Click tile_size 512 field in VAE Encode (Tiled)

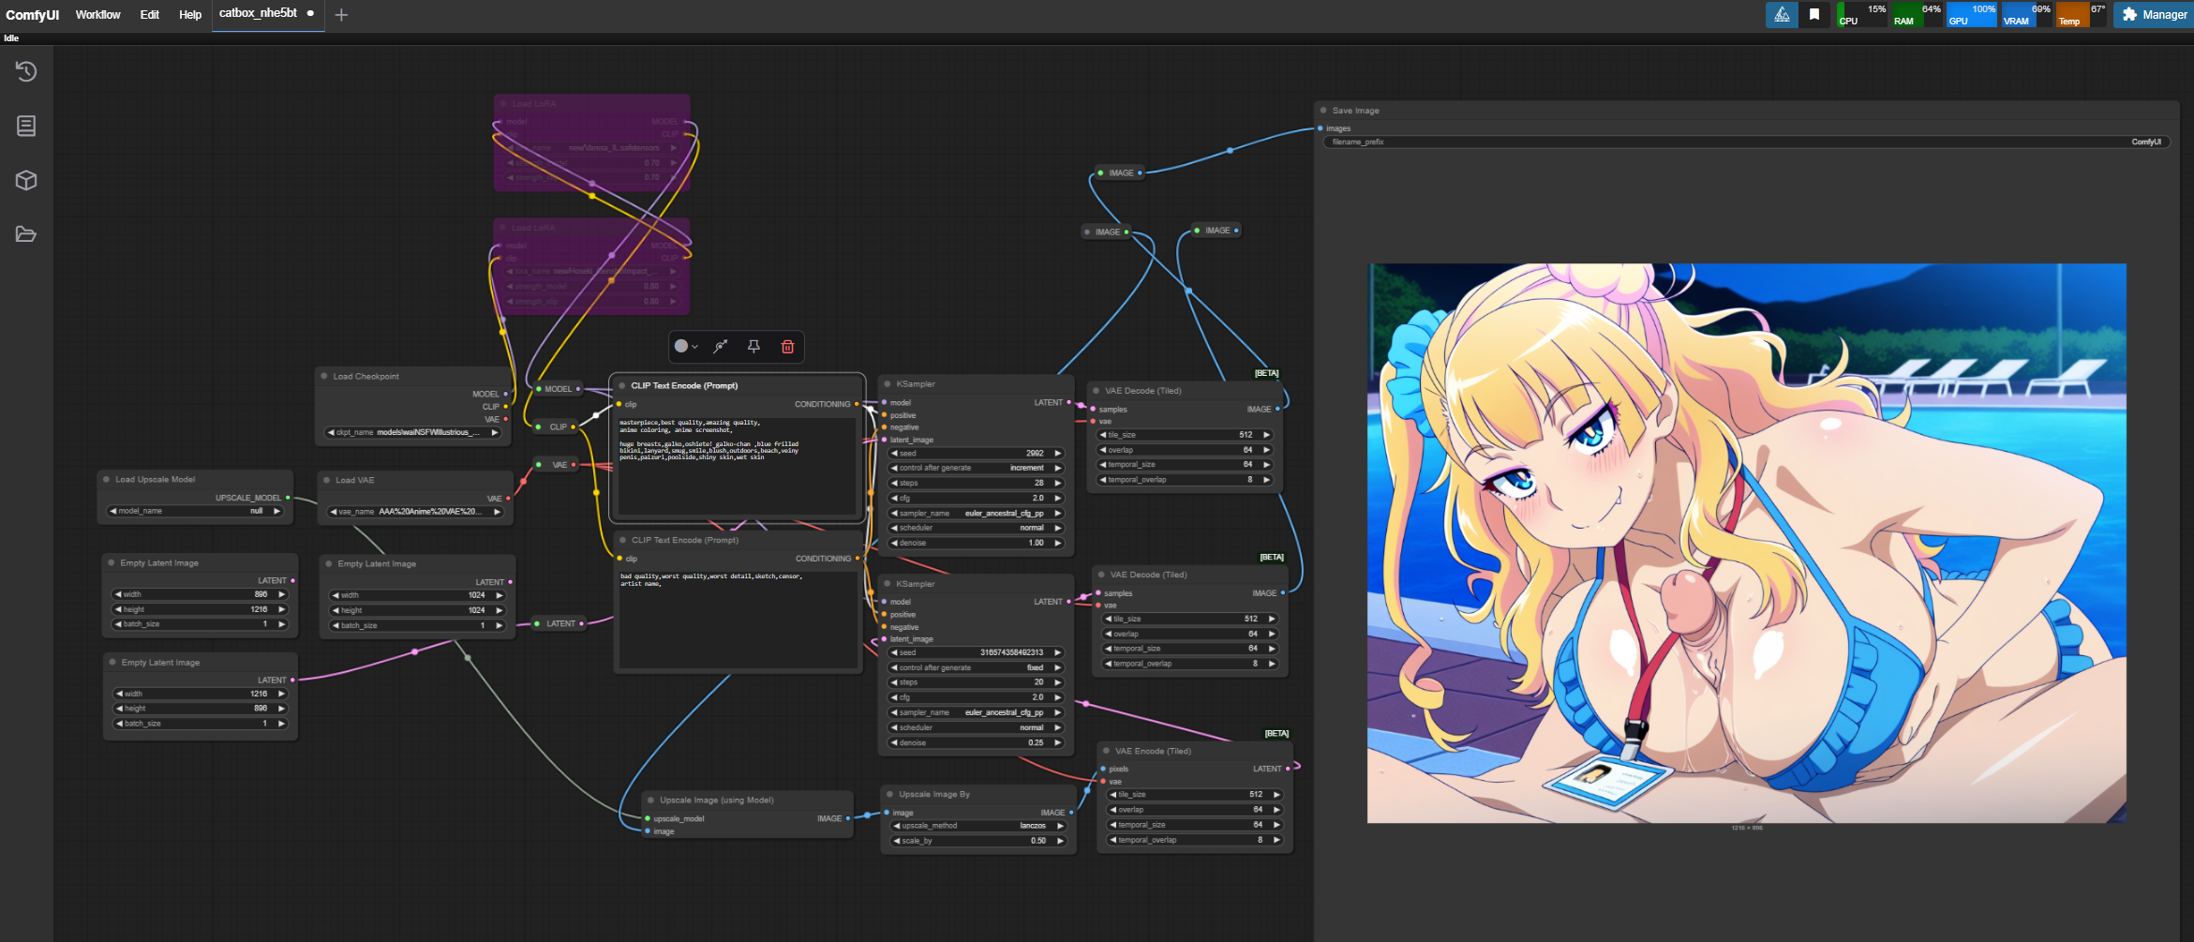coord(1195,794)
